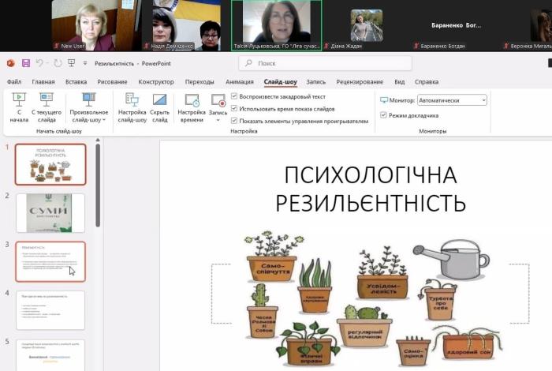
Task: Disable Режим докладчика checkbox
Action: tap(383, 115)
